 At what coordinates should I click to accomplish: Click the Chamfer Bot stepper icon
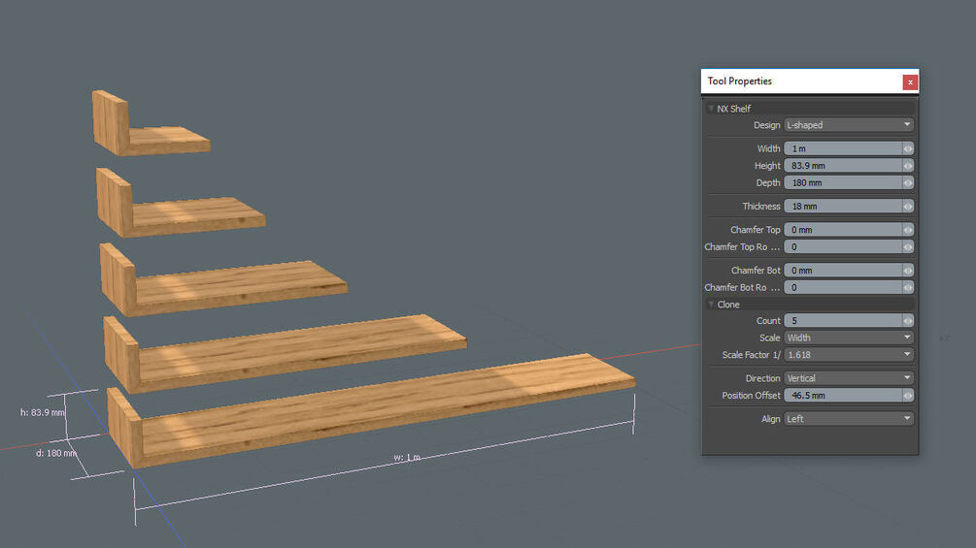click(x=908, y=271)
